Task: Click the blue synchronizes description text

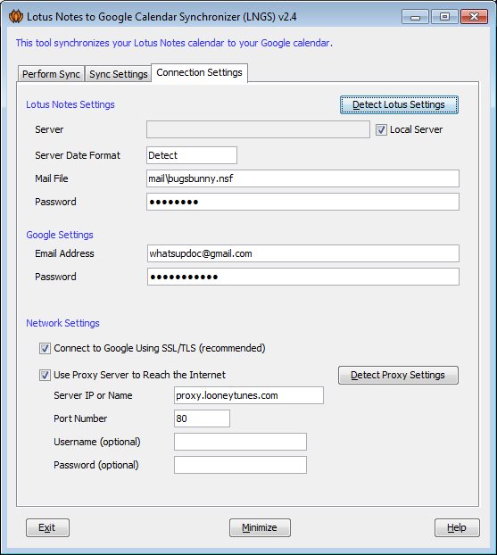Action: [x=174, y=43]
